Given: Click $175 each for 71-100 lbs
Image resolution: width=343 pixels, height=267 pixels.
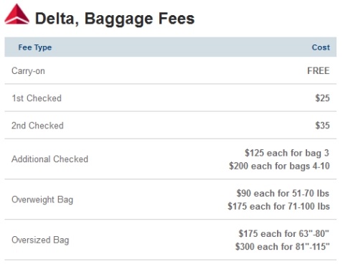Looking at the screenshot, I should [x=278, y=206].
